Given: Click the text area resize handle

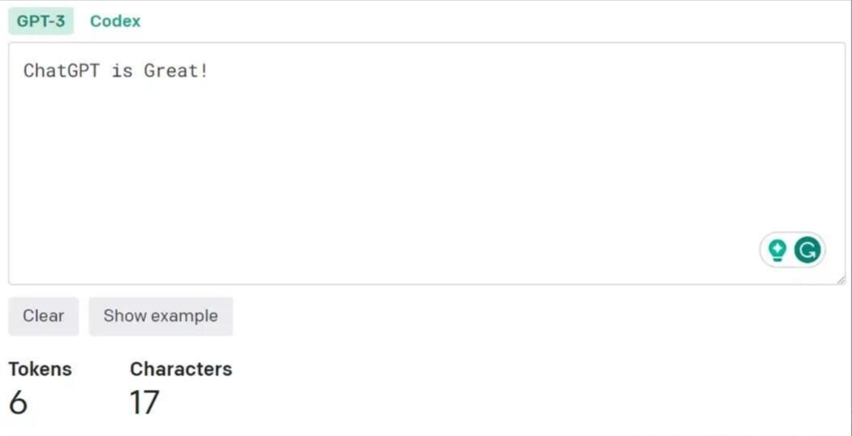Looking at the screenshot, I should [x=840, y=280].
